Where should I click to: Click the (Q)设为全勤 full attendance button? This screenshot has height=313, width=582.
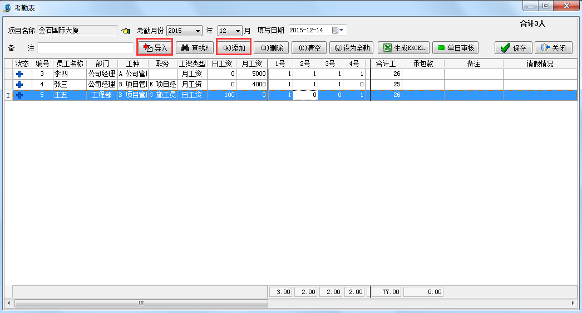pos(351,48)
